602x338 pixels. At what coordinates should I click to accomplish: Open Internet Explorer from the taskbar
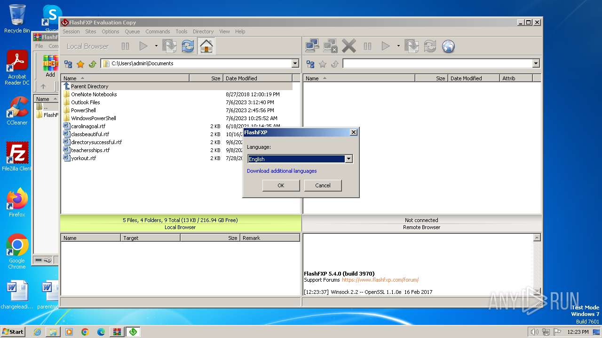point(37,332)
